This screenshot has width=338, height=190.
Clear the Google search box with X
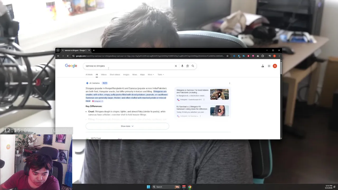pyautogui.click(x=176, y=66)
